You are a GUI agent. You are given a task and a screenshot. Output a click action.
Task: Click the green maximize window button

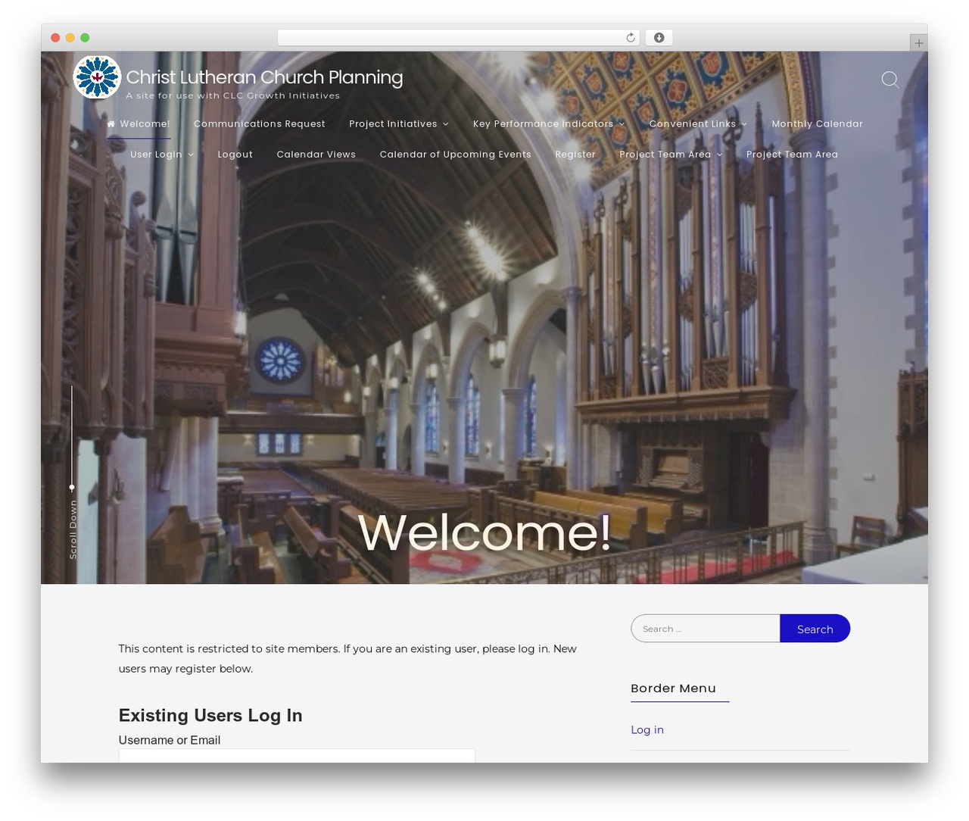(85, 38)
